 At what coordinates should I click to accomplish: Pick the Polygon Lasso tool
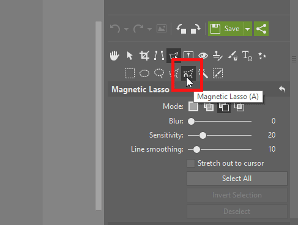[x=174, y=73]
